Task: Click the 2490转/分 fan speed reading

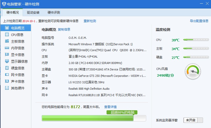Action: [x=165, y=75]
